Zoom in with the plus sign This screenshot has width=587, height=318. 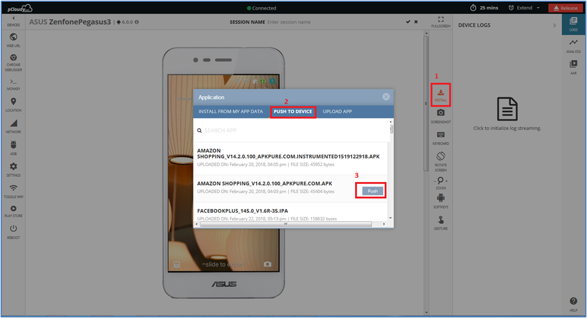(446, 181)
